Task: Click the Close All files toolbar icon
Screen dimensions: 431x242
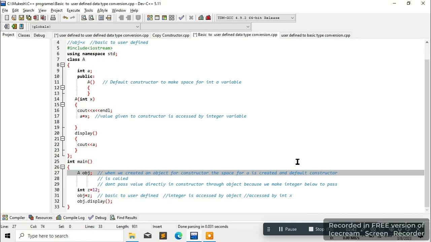Action: (x=43, y=18)
